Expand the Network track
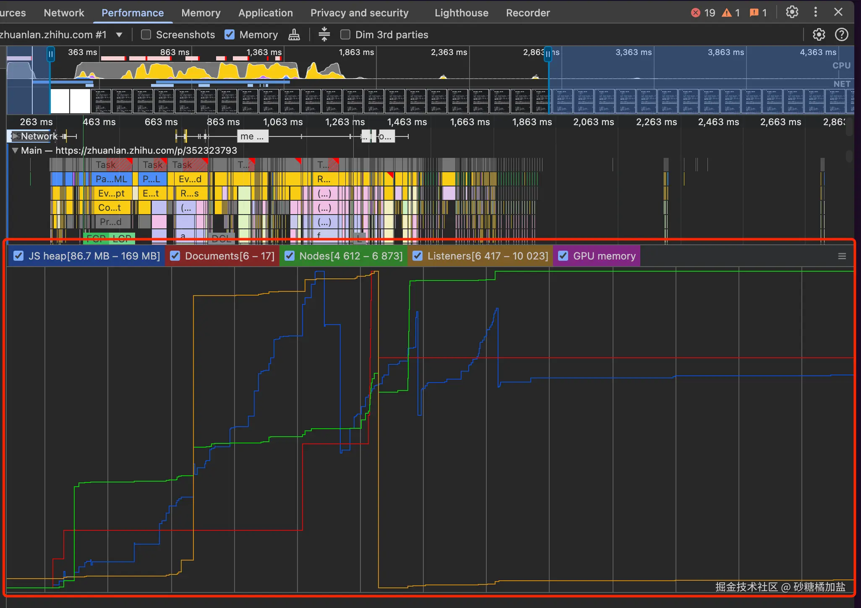The height and width of the screenshot is (608, 861). (x=16, y=136)
